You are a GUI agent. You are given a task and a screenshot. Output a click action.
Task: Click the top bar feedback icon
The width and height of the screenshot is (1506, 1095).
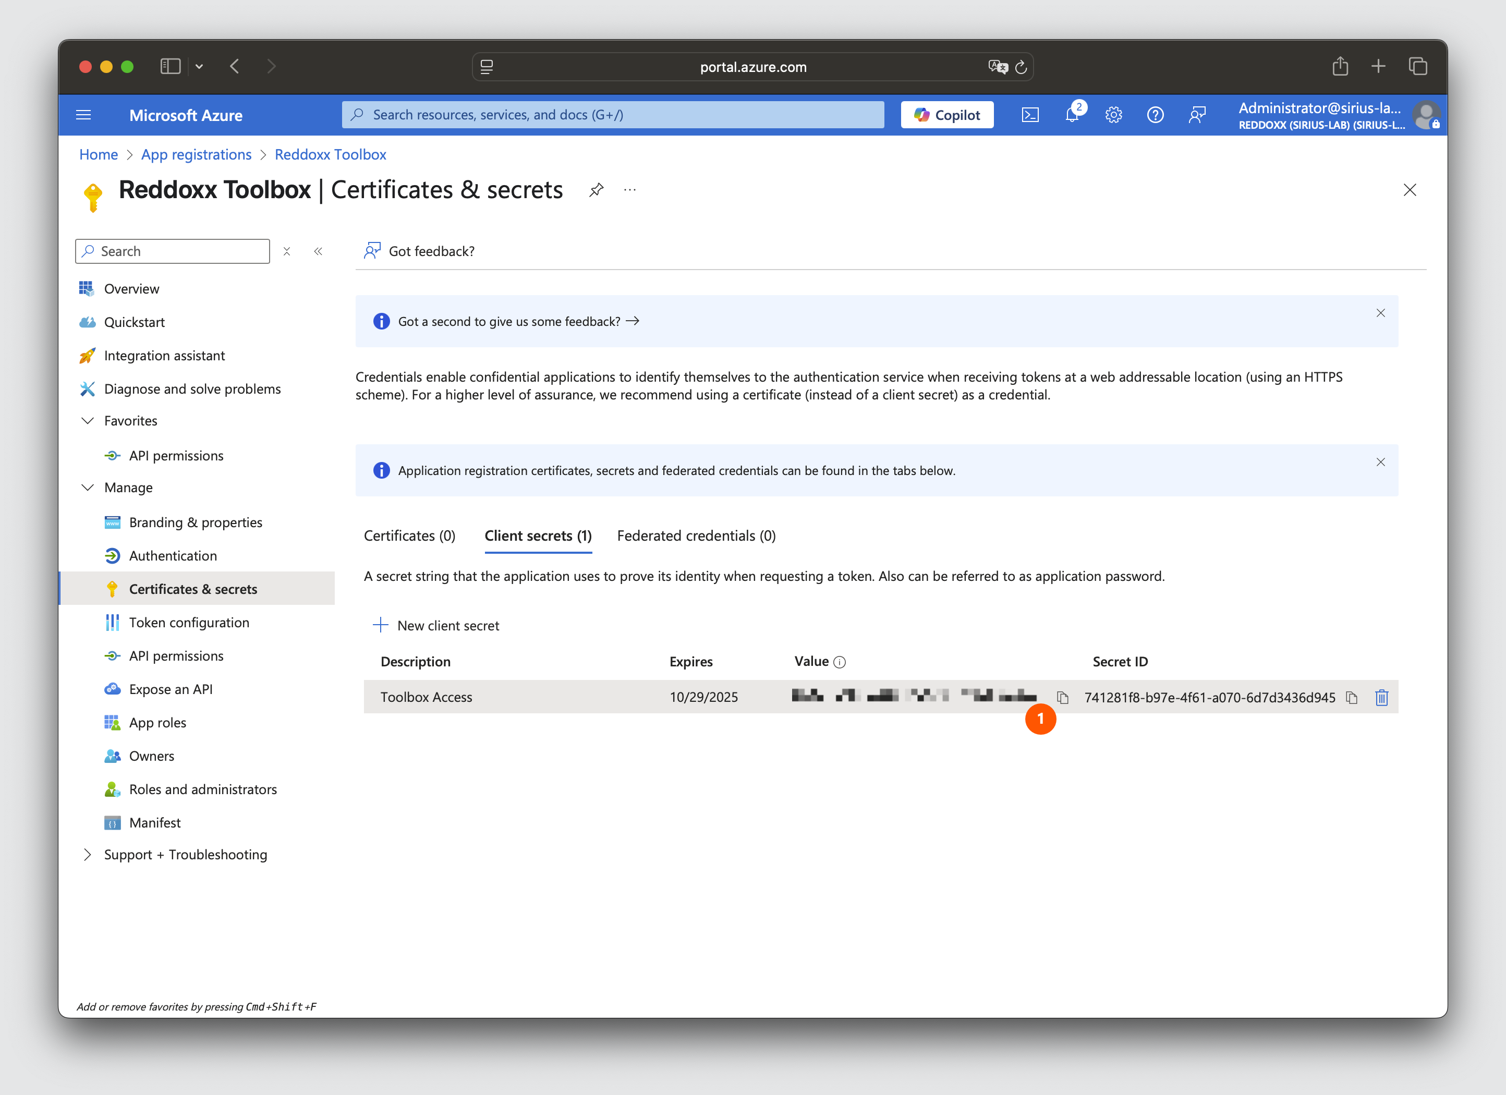1197,115
